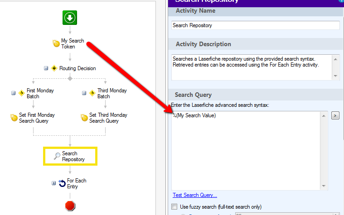Screen dimensions: 344x215
Task: Select the My Search Token label
Action: pos(73,43)
